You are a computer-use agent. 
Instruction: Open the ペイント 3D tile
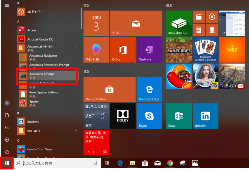point(96,50)
